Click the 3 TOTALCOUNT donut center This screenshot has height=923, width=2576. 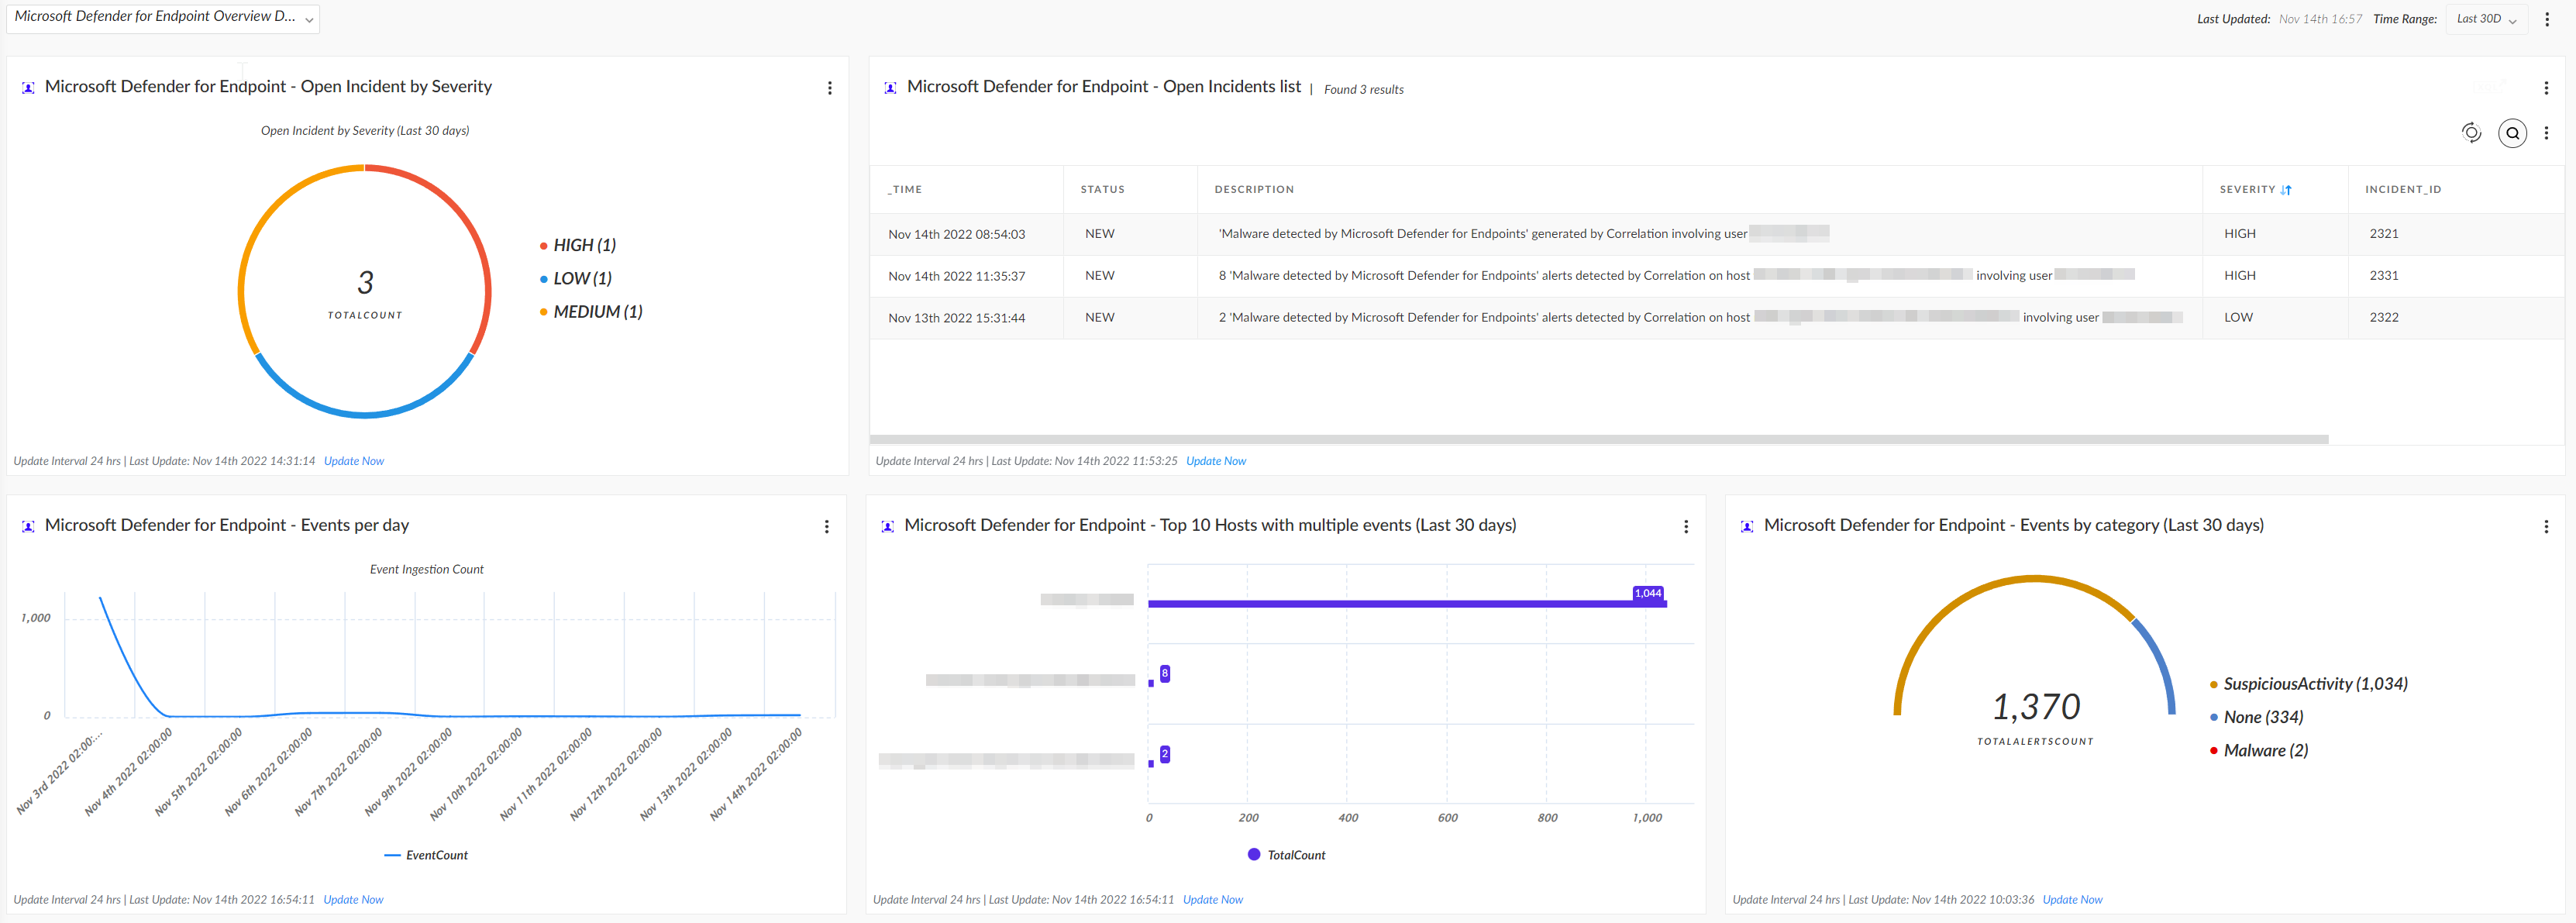click(365, 293)
